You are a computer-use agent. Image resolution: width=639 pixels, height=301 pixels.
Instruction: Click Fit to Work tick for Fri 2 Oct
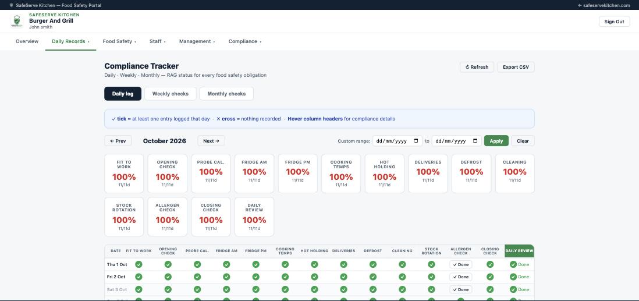click(x=139, y=277)
